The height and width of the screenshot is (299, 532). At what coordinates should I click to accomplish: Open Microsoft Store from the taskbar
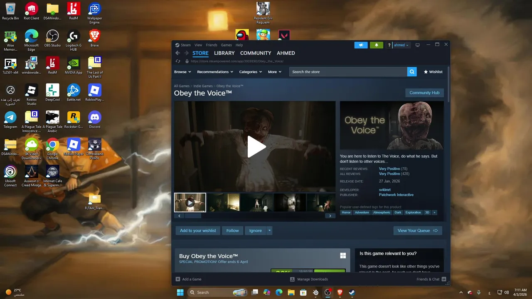[303, 292]
